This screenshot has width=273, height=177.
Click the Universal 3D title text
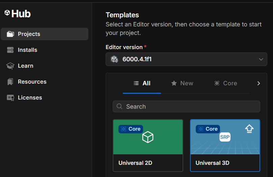click(212, 163)
